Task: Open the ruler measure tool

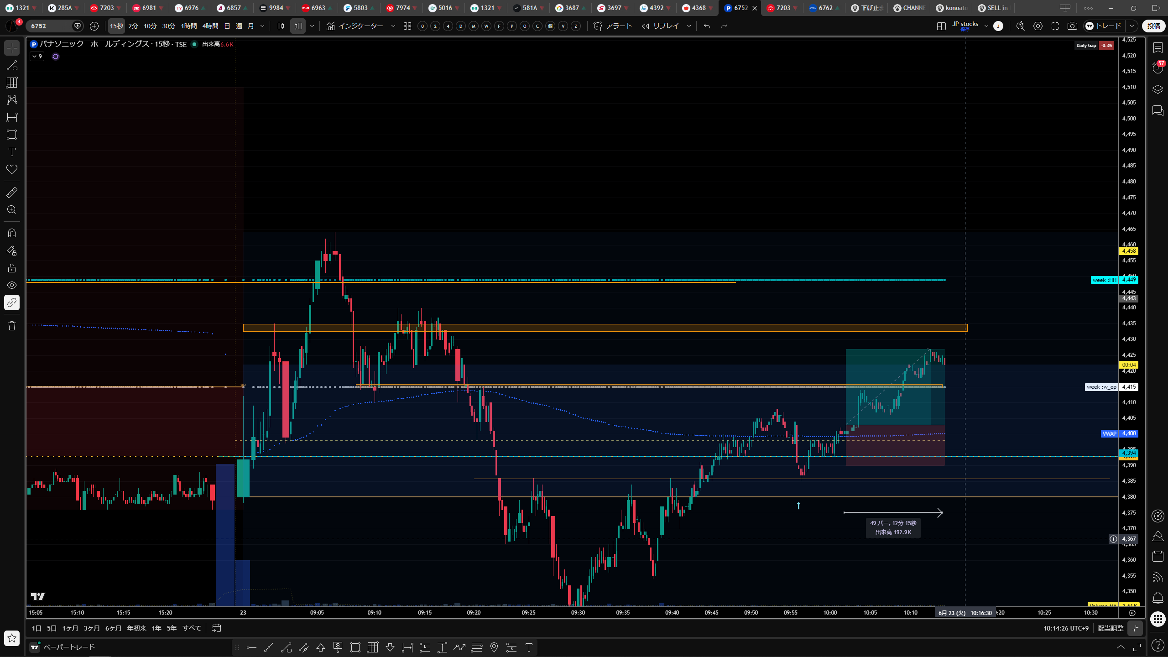Action: [x=12, y=193]
